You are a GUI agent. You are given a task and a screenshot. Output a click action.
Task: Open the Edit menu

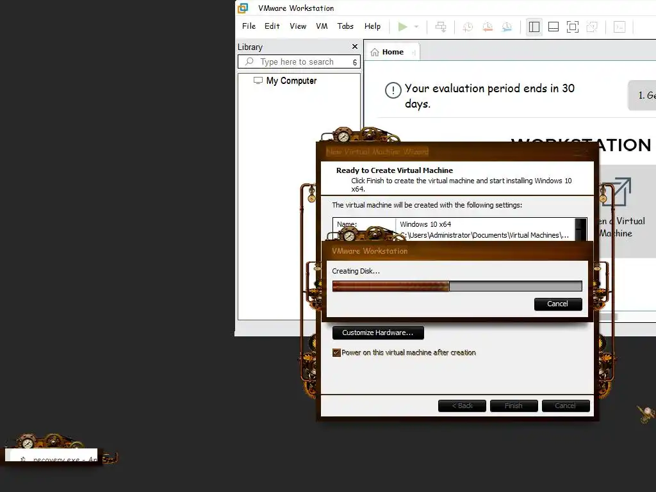272,26
